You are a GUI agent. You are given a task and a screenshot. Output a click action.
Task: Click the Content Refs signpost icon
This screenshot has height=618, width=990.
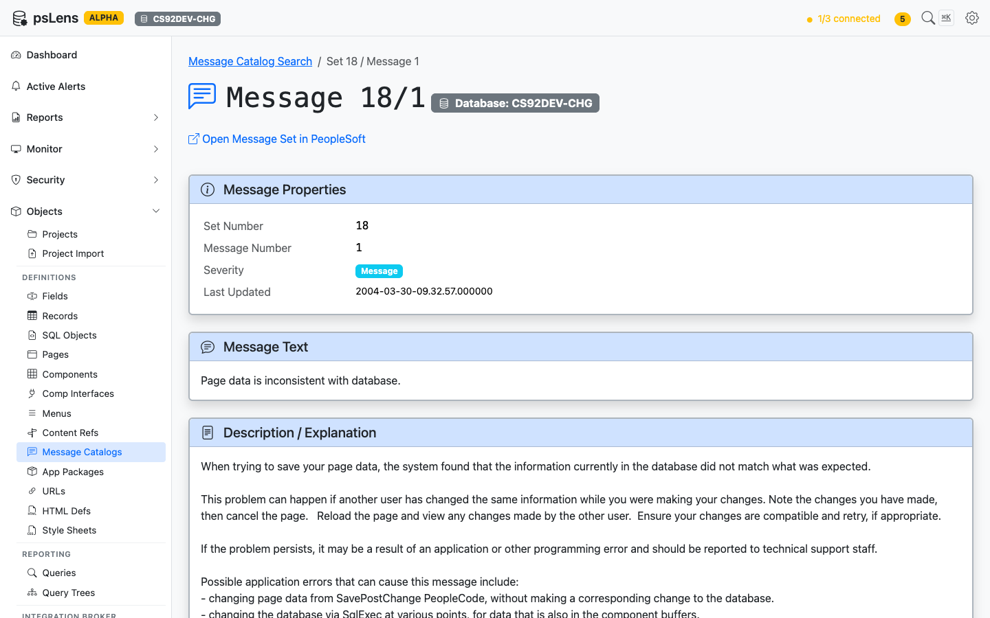click(32, 433)
